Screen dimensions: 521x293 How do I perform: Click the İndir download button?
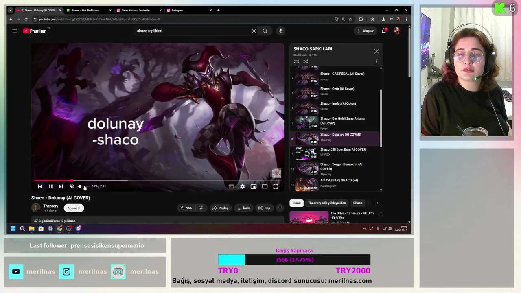(x=243, y=208)
